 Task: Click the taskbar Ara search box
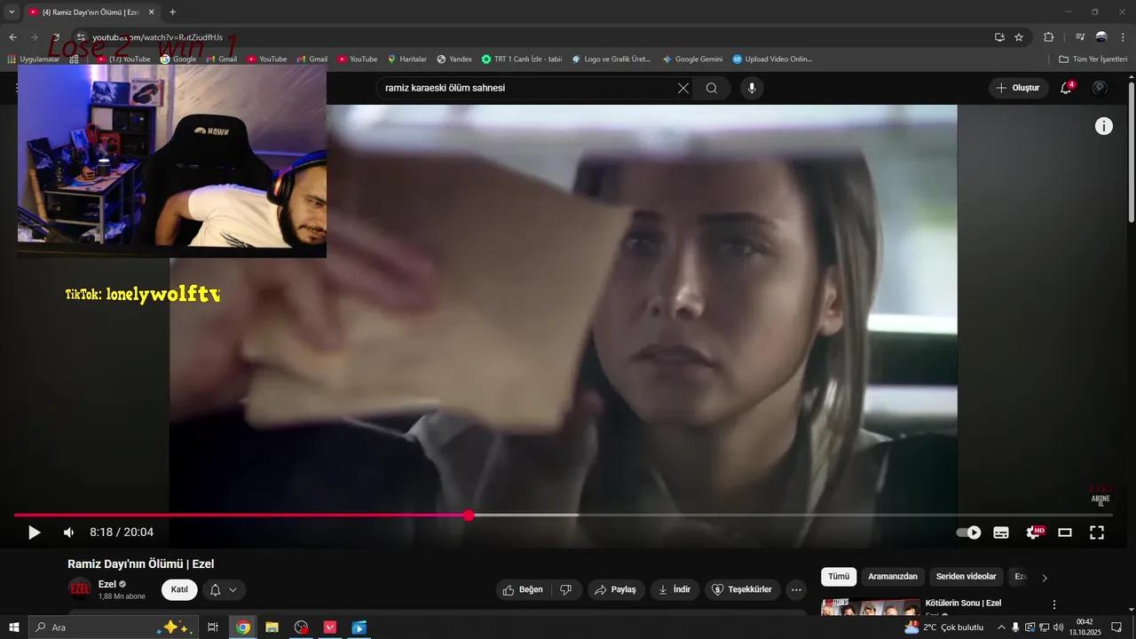(x=114, y=627)
